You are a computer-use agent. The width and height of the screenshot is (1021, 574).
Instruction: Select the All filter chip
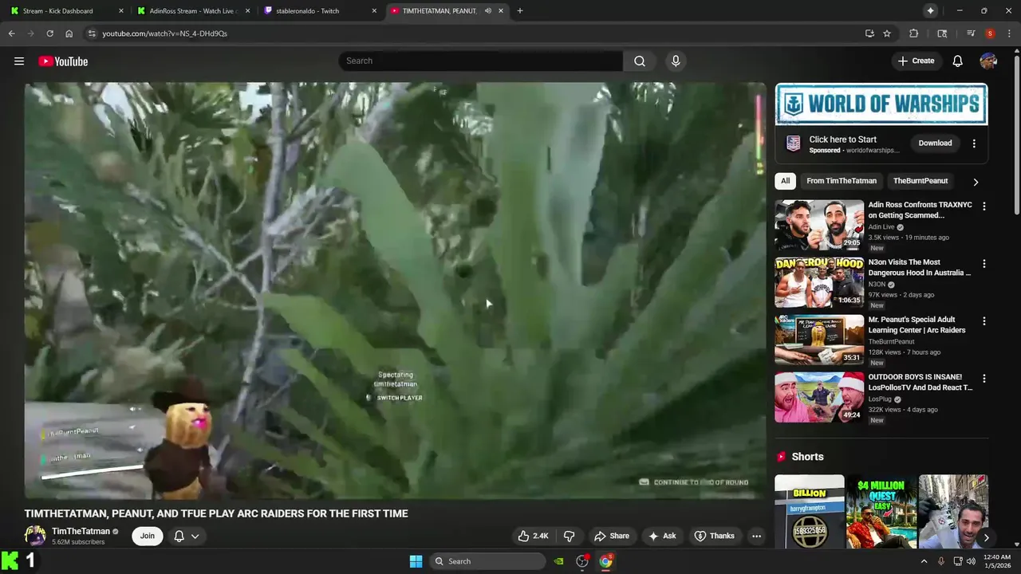[785, 181]
